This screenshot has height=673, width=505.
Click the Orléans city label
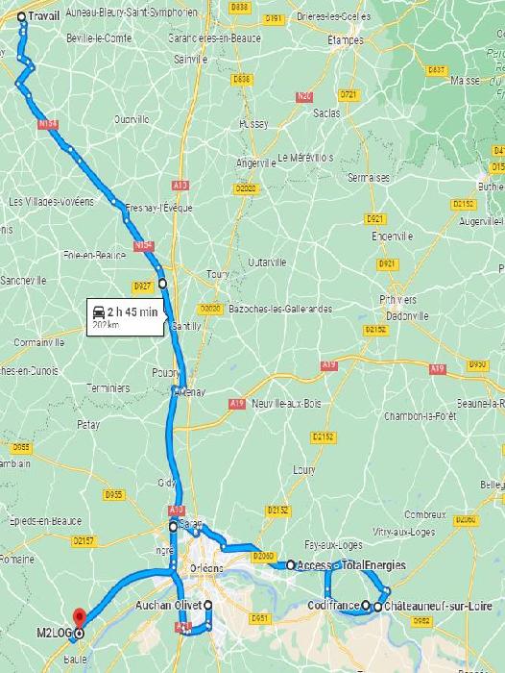[x=206, y=568]
